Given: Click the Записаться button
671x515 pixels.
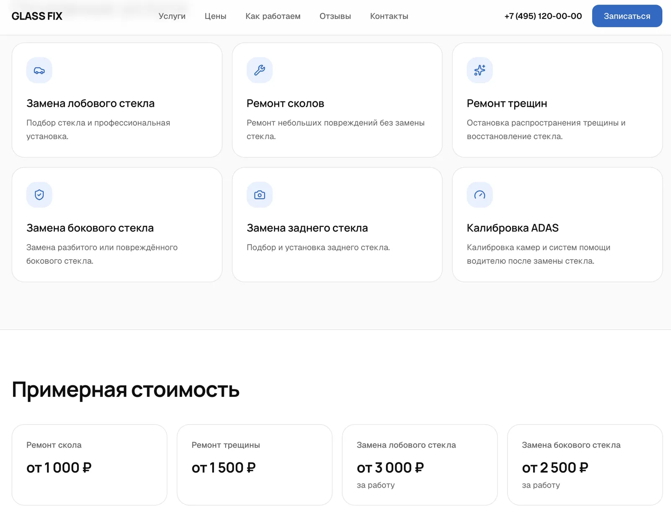Looking at the screenshot, I should (x=627, y=16).
